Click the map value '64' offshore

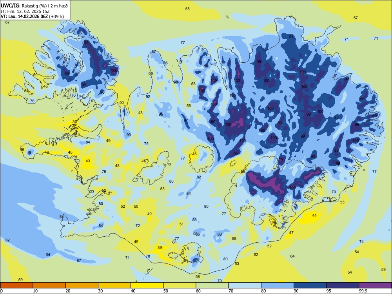pyautogui.click(x=292, y=256)
